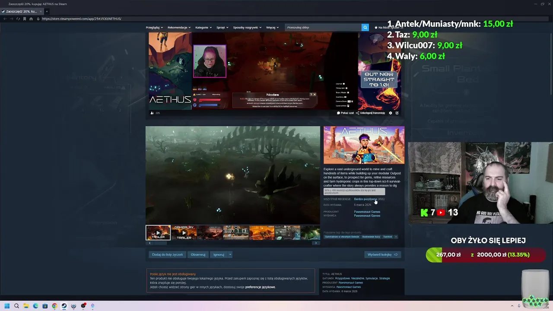Click tag 'Budowanie bazy'
Image resolution: width=553 pixels, height=311 pixels.
pyautogui.click(x=371, y=237)
